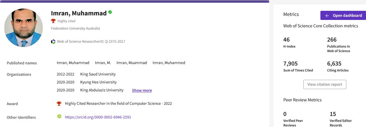Click the green verified checkmark badge
Image resolution: width=366 pixels, height=127 pixels.
pyautogui.click(x=110, y=13)
